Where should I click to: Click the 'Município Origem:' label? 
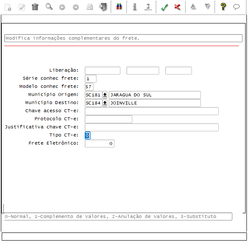point(54,95)
